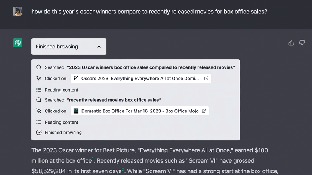Click external link icon for Box Office Mojo
Screen dimensions: 312x175
coord(204,111)
